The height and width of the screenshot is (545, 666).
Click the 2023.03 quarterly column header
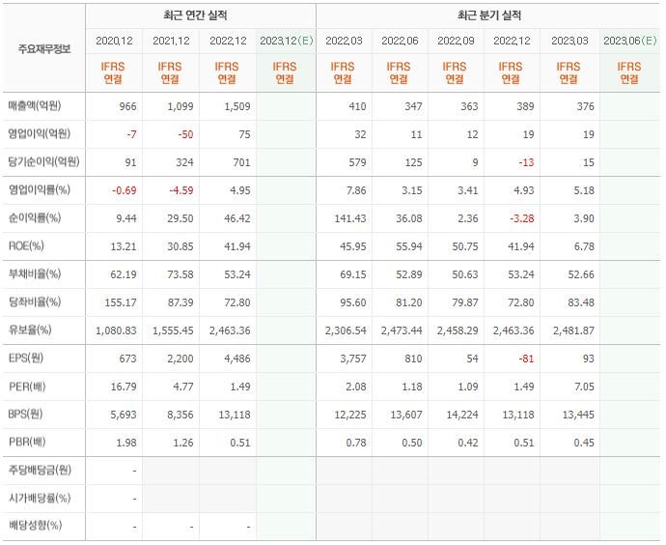570,41
